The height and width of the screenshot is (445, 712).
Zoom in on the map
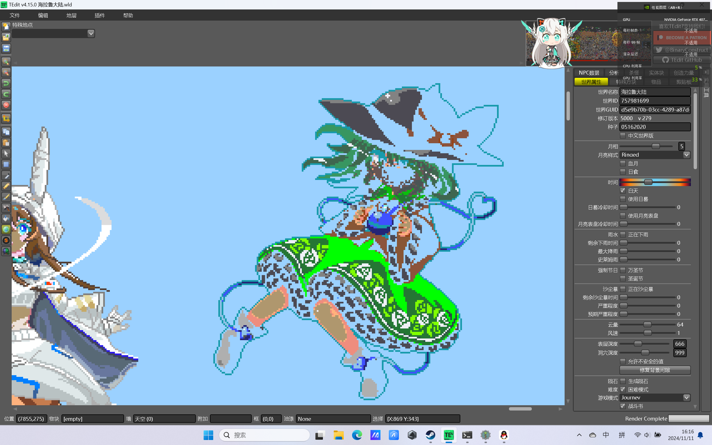pos(6,61)
